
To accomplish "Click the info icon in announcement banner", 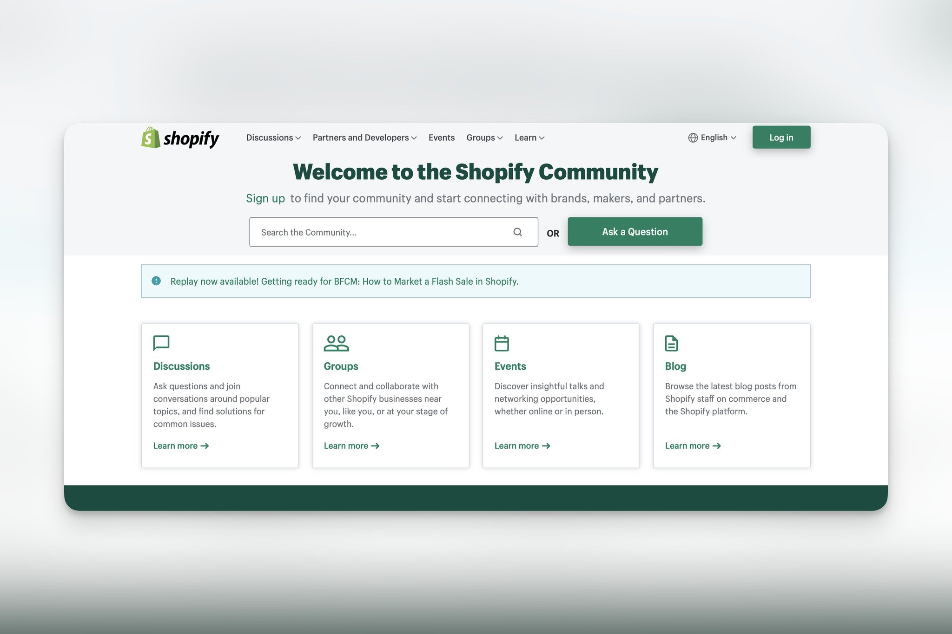I will [x=156, y=280].
